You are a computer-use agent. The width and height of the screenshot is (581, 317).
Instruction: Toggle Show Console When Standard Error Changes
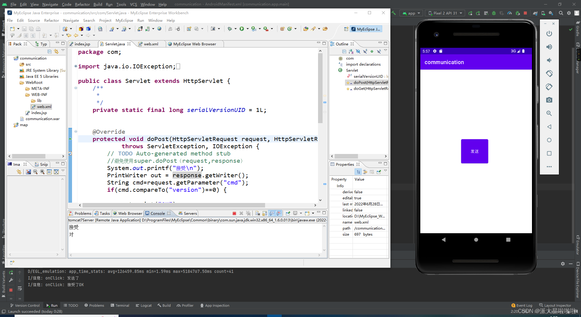click(x=279, y=213)
